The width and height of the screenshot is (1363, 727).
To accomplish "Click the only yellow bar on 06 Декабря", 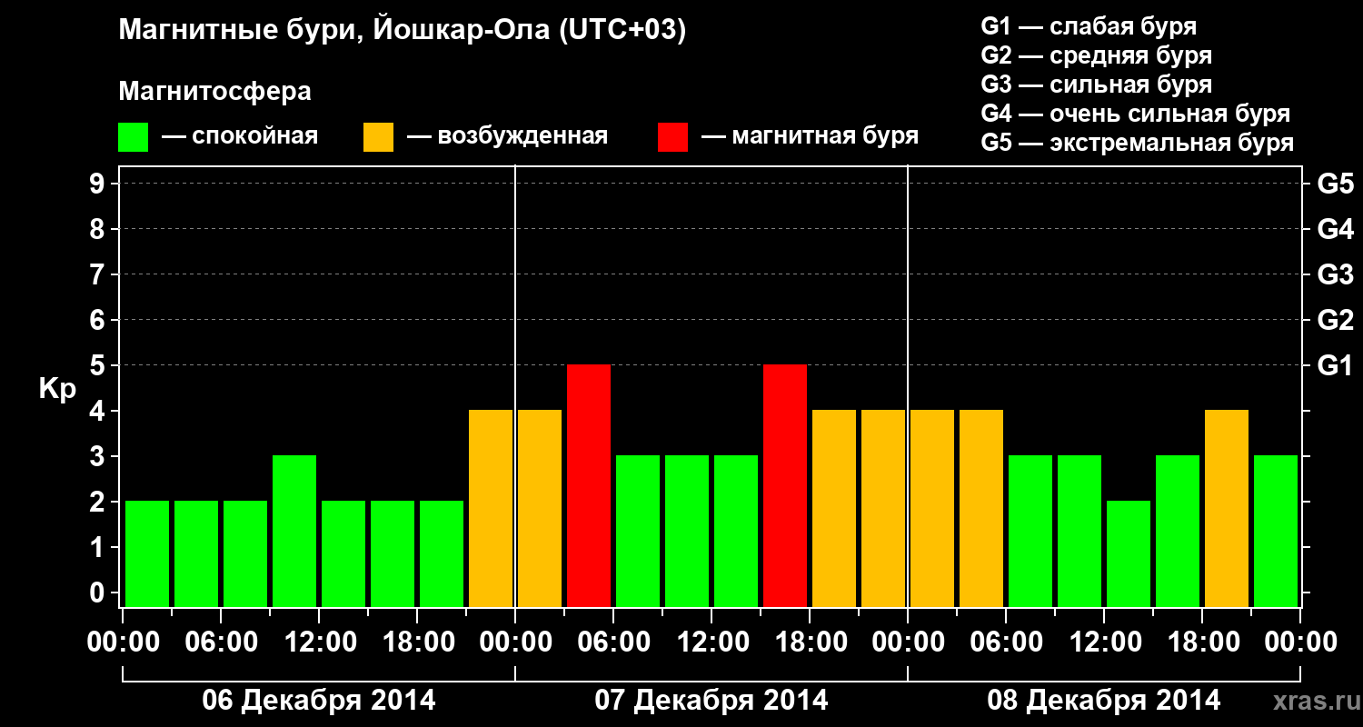I will tap(491, 509).
